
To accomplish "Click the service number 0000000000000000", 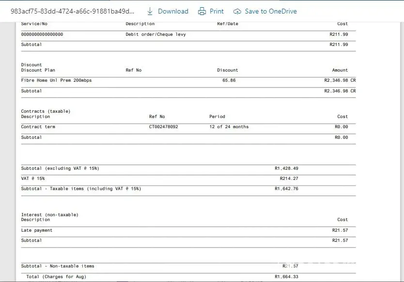I will point(42,34).
